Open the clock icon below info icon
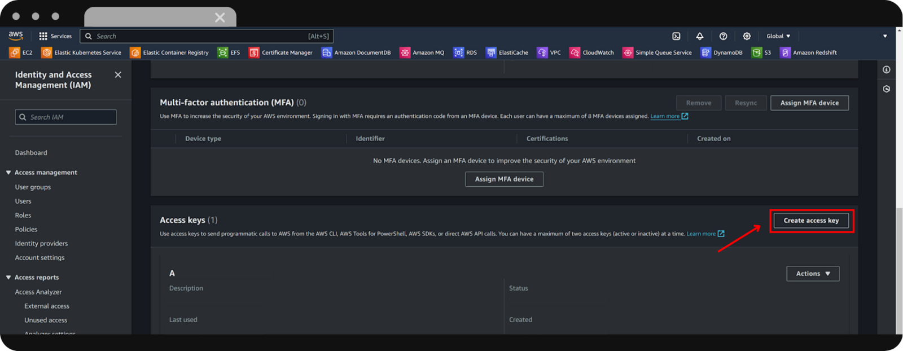 point(887,89)
